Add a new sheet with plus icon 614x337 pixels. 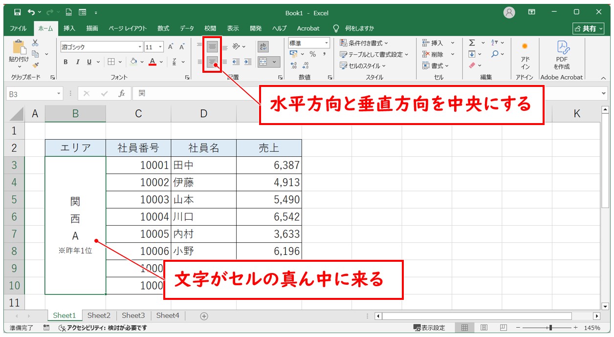click(204, 316)
